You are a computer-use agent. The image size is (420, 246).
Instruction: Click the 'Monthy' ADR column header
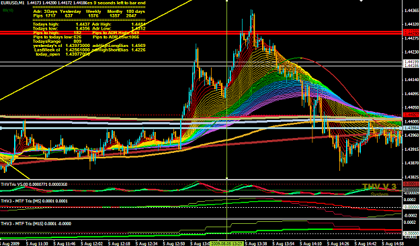click(115, 11)
